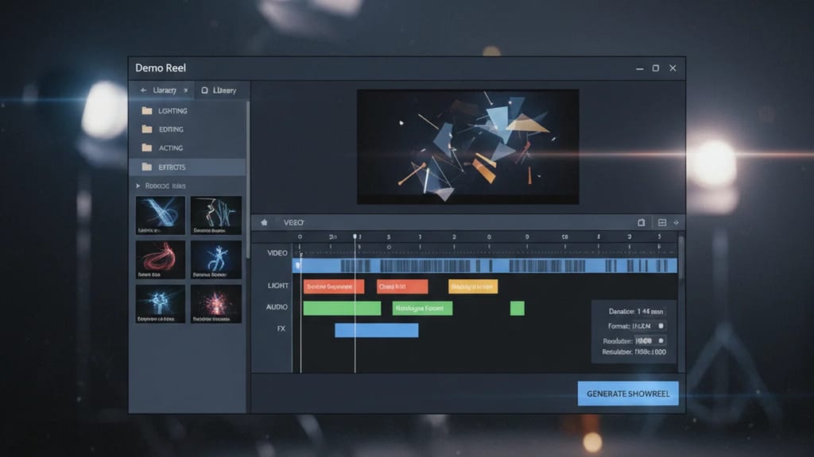Pick the blue energy burst effect thumbnail
Image resolution: width=814 pixels, height=457 pixels.
point(161,304)
